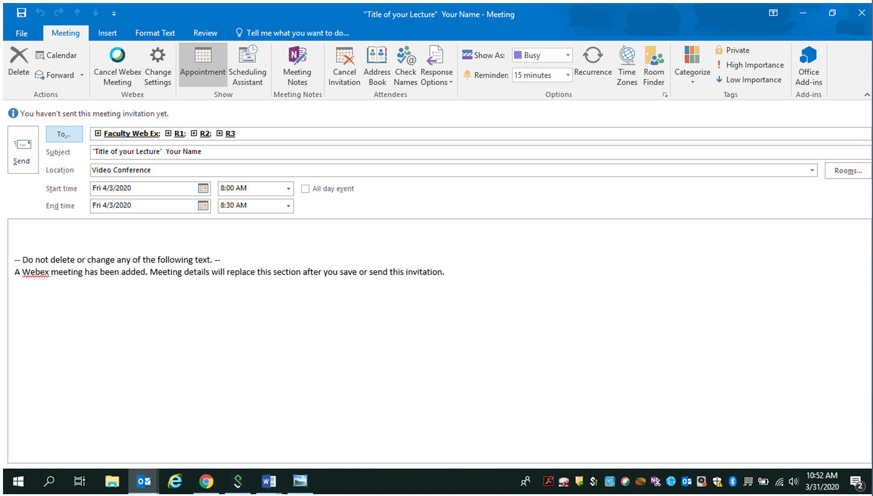Expand the Show As Busy dropdown
Viewport: 873px width, 496px height.
(568, 56)
